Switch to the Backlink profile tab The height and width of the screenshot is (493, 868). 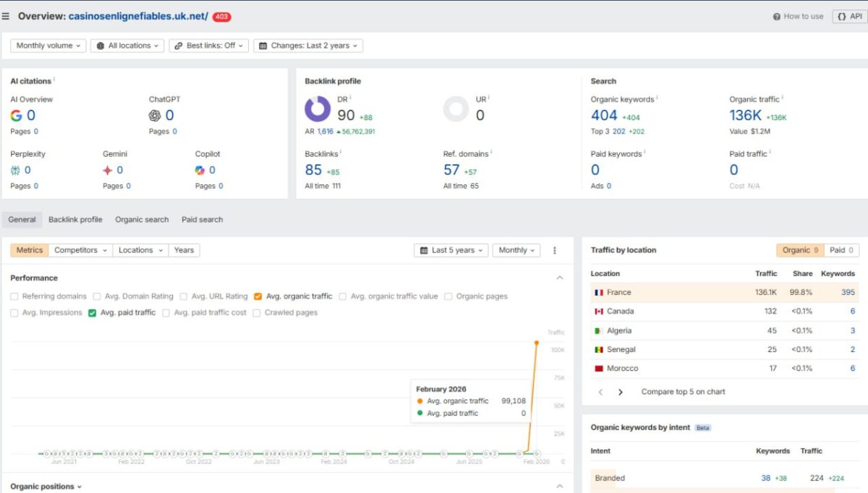pyautogui.click(x=75, y=220)
